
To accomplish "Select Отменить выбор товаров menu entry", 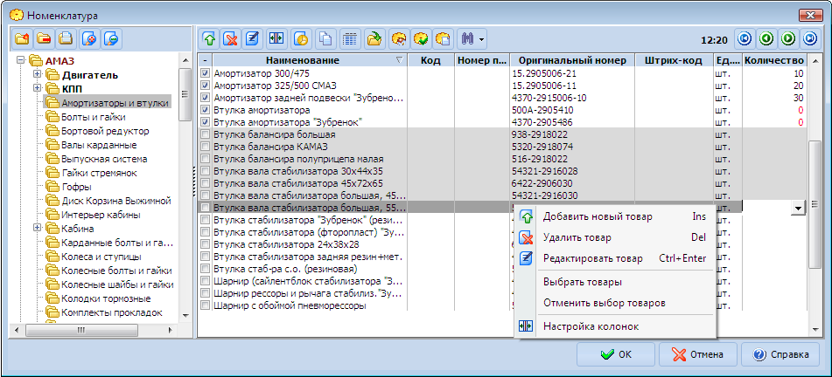I will 604,303.
